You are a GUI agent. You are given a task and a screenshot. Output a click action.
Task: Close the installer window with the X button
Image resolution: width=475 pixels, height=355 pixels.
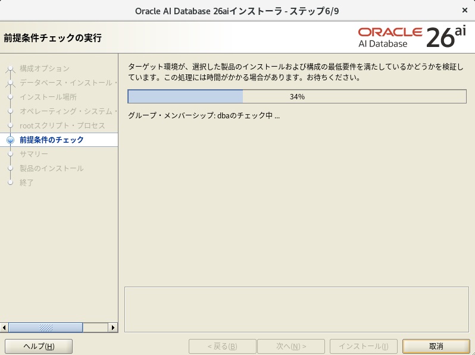465,10
